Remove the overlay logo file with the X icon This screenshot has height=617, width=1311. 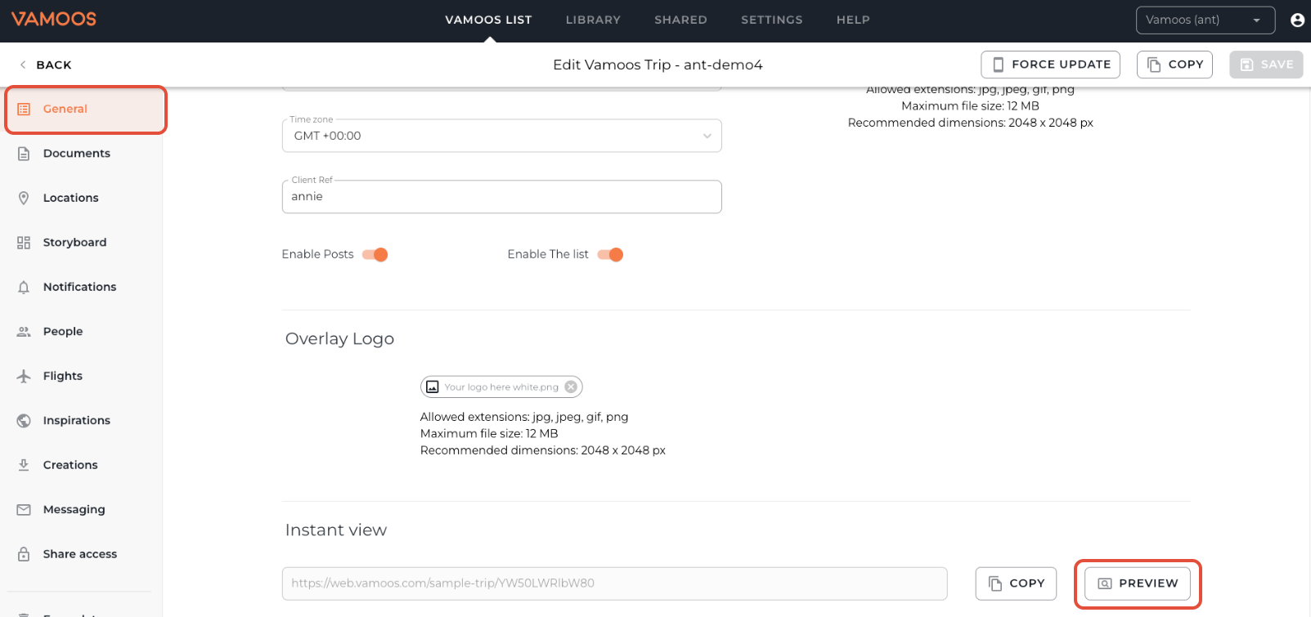pos(571,387)
